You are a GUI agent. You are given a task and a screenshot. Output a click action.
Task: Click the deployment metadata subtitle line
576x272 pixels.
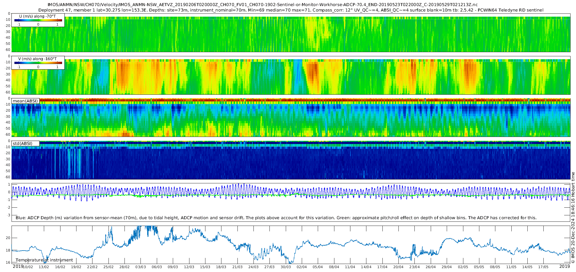pyautogui.click(x=291, y=10)
